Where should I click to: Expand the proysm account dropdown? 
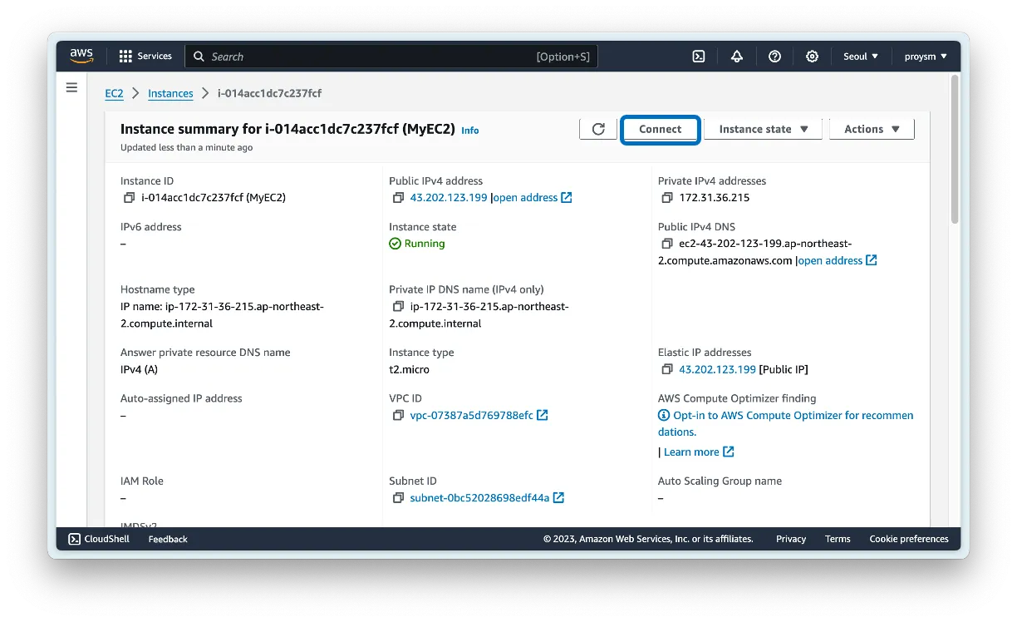tap(926, 57)
